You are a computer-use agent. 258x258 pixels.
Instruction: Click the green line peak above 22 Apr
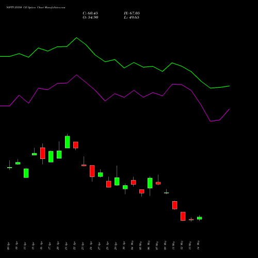76,38
